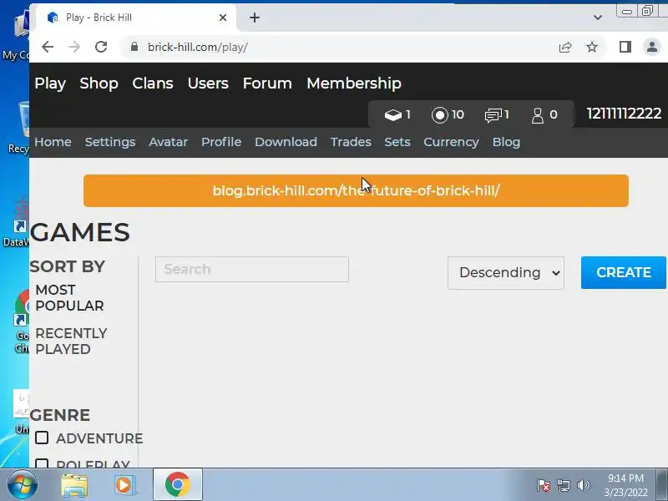Open File Explorer from the taskbar

74,485
